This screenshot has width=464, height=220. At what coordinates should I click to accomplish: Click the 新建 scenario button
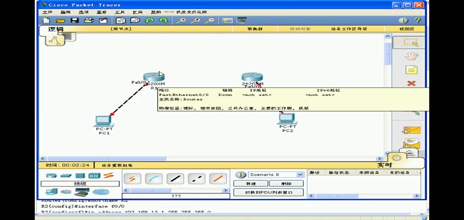click(250, 183)
